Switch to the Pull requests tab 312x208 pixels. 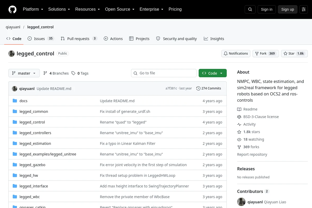click(x=79, y=39)
